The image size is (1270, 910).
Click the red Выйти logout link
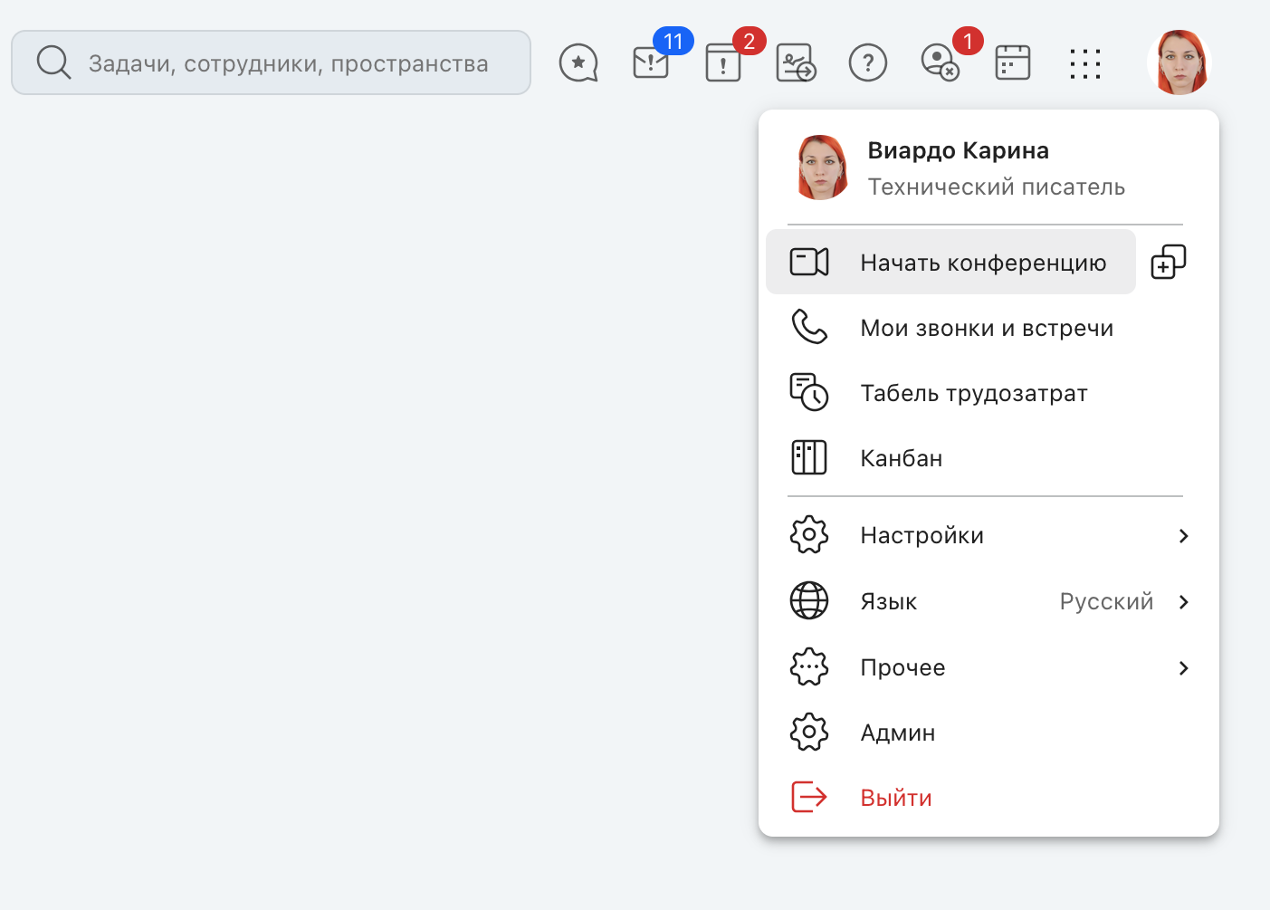(x=896, y=798)
